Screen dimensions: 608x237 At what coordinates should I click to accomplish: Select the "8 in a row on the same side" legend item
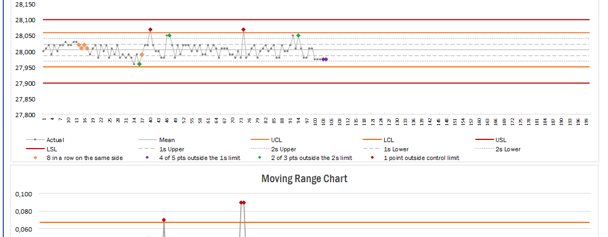[x=84, y=158]
